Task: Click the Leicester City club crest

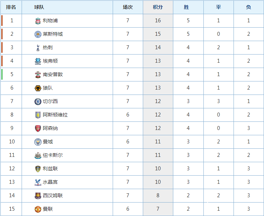Action: click(38, 34)
